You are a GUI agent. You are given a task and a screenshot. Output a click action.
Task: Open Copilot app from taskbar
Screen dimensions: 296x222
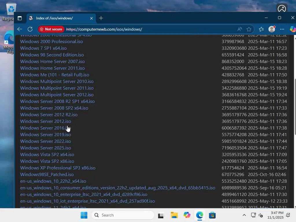click(187, 215)
